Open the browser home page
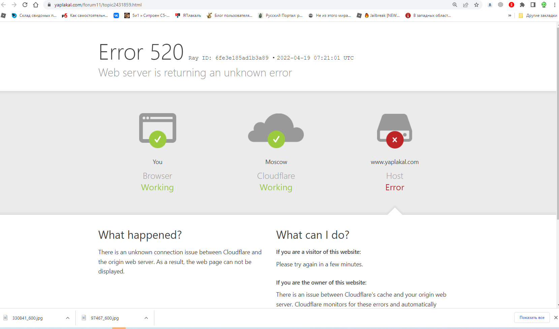The image size is (559, 329). pos(36,5)
